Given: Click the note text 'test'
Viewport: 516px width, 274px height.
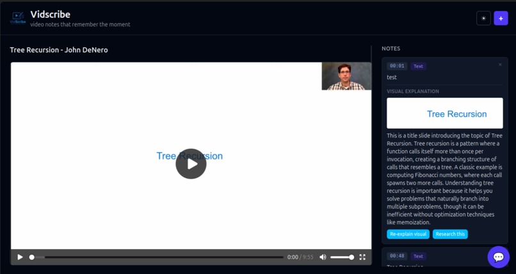Looking at the screenshot, I should pos(392,77).
